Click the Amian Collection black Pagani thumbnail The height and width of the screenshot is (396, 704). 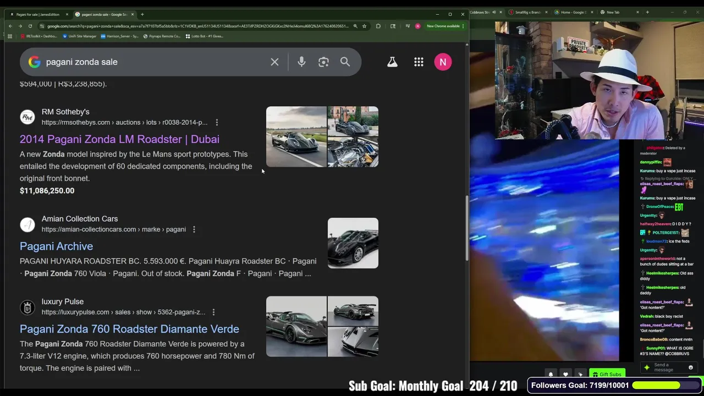[x=353, y=243]
